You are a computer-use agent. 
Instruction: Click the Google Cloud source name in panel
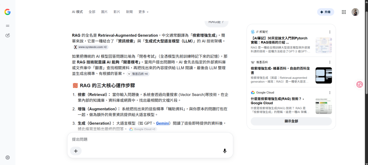click(265, 93)
